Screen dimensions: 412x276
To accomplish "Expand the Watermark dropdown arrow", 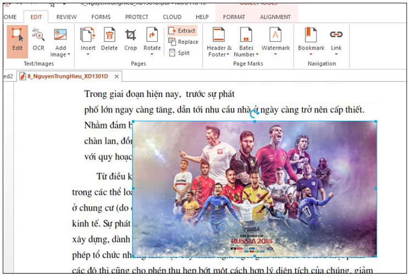I will click(276, 54).
